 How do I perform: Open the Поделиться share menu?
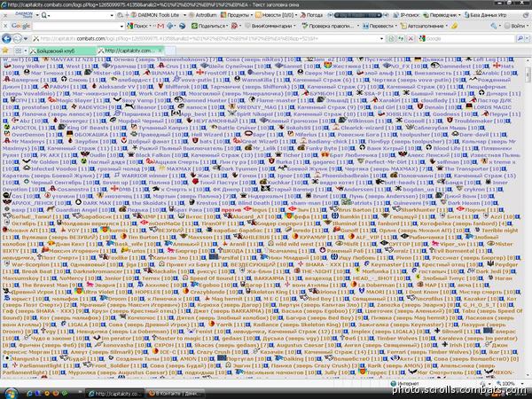click(209, 26)
